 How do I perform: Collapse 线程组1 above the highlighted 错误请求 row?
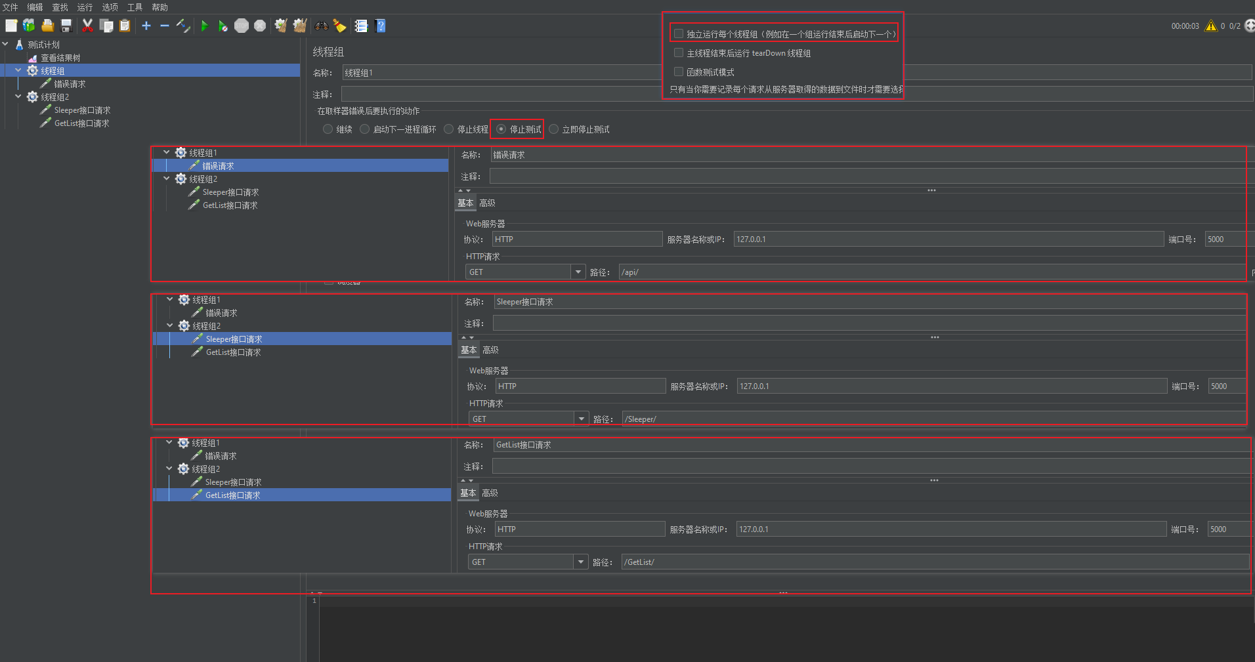[167, 152]
